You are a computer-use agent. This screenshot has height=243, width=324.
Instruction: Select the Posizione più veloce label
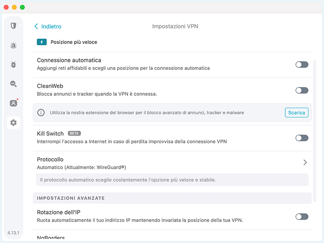tap(74, 42)
